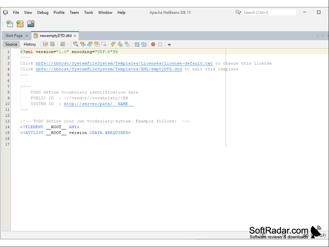
Task: Maximize the NetBeans window
Action: point(318,12)
